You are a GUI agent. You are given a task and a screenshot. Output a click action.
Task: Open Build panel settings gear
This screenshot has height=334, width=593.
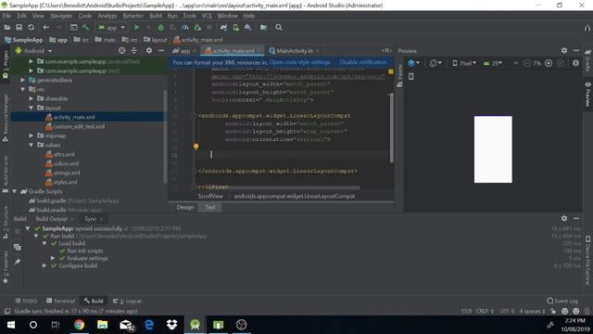pos(564,219)
